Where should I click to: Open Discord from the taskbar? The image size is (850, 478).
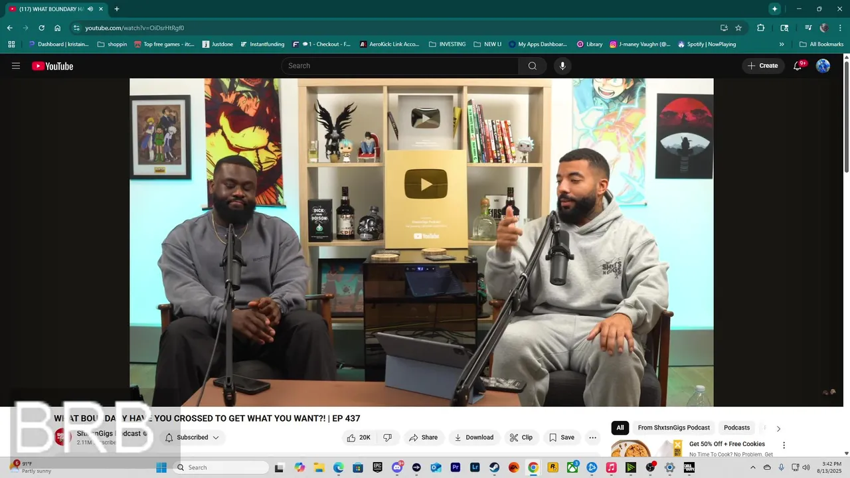pos(397,467)
